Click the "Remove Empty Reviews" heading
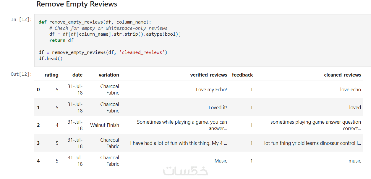 pyautogui.click(x=77, y=4)
